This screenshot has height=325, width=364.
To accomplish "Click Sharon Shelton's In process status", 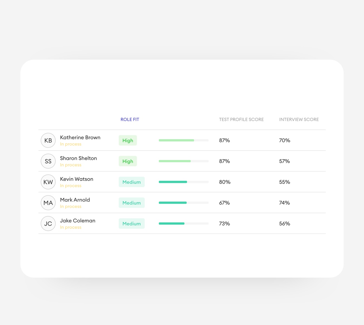I will tap(71, 165).
